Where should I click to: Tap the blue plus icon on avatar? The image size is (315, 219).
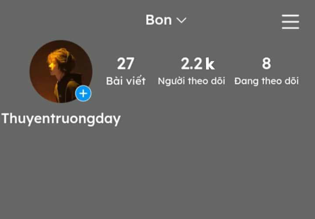click(83, 94)
